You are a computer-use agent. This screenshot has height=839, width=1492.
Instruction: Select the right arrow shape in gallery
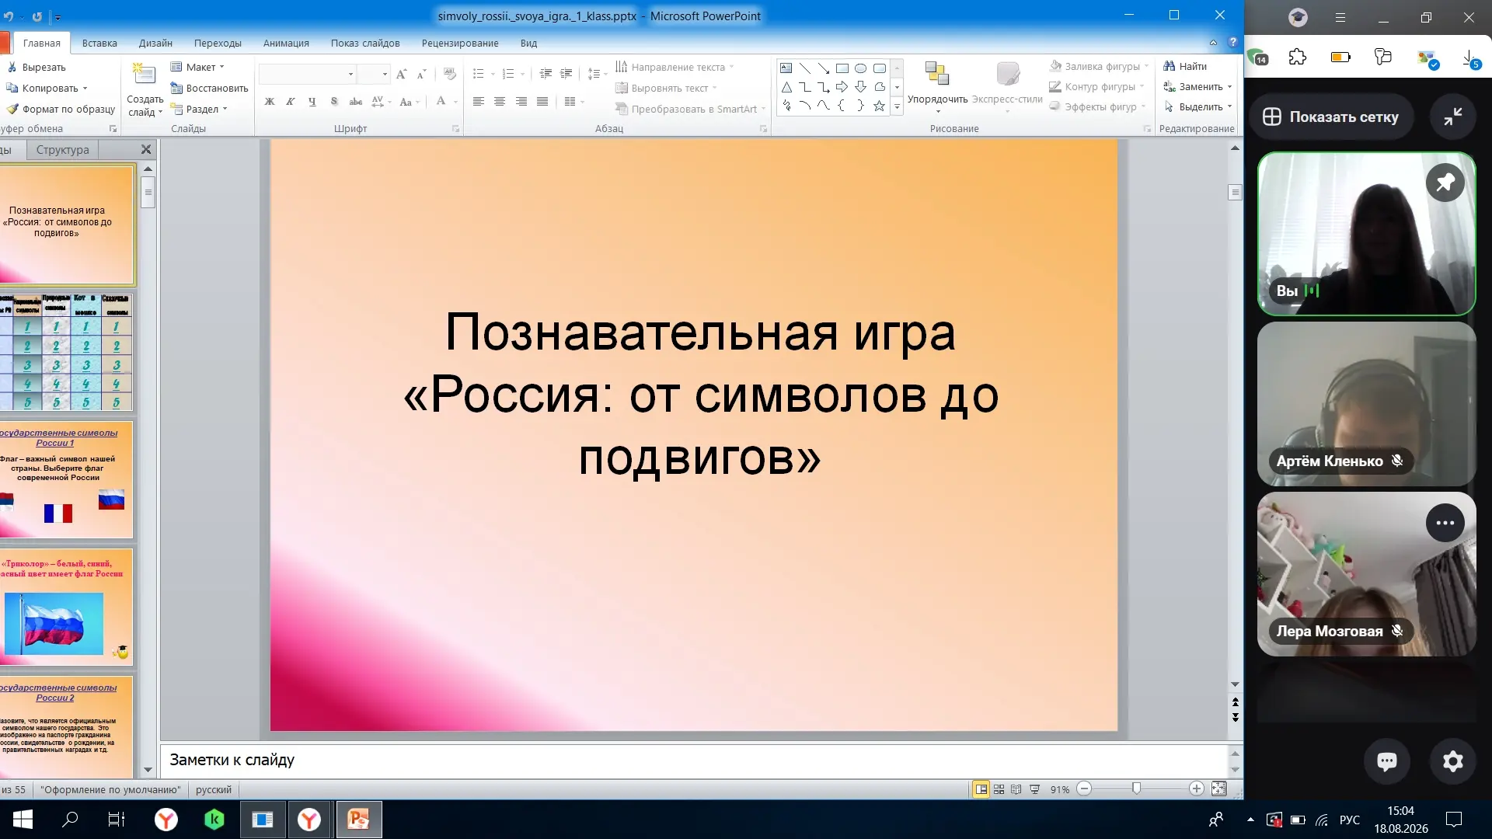(x=842, y=87)
